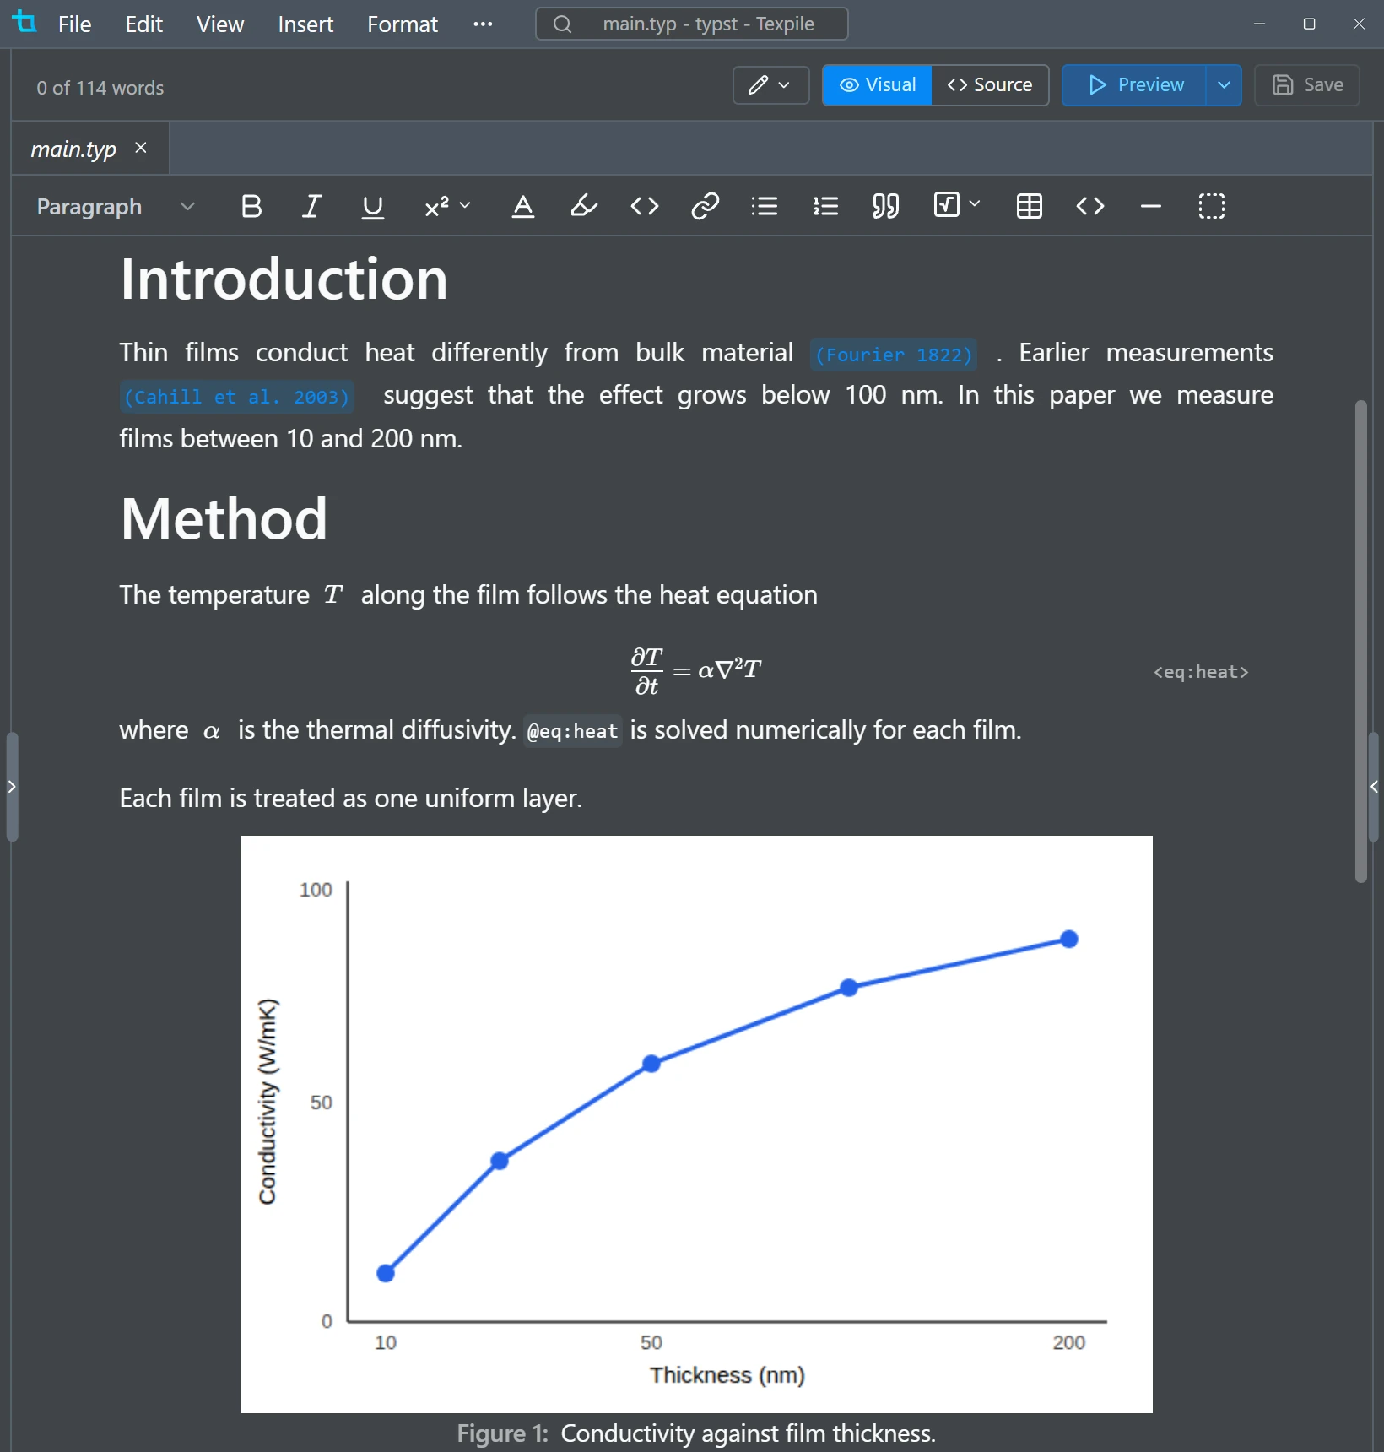Screen dimensions: 1384x1452
Task: Click the Cahill et al. 2003 citation
Action: pos(236,397)
